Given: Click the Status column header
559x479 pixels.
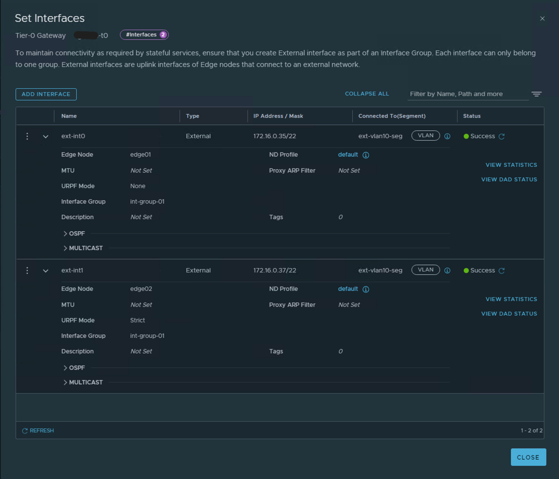Looking at the screenshot, I should (472, 116).
